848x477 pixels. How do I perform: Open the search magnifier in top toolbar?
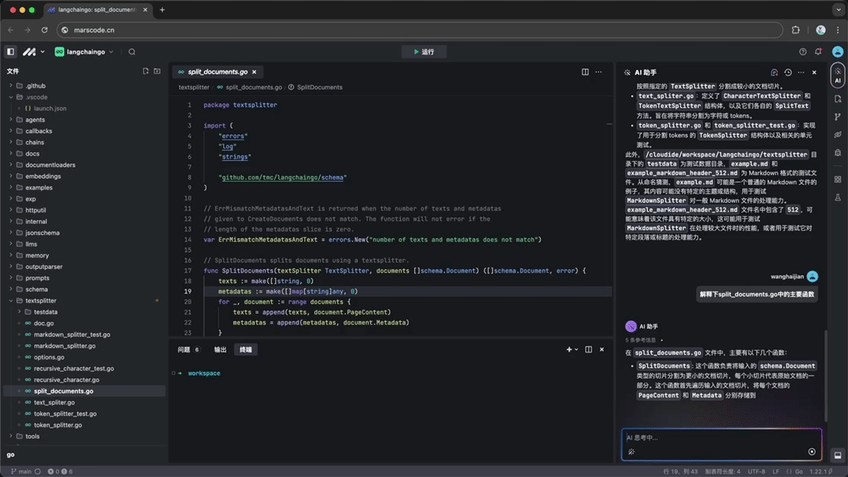(132, 52)
